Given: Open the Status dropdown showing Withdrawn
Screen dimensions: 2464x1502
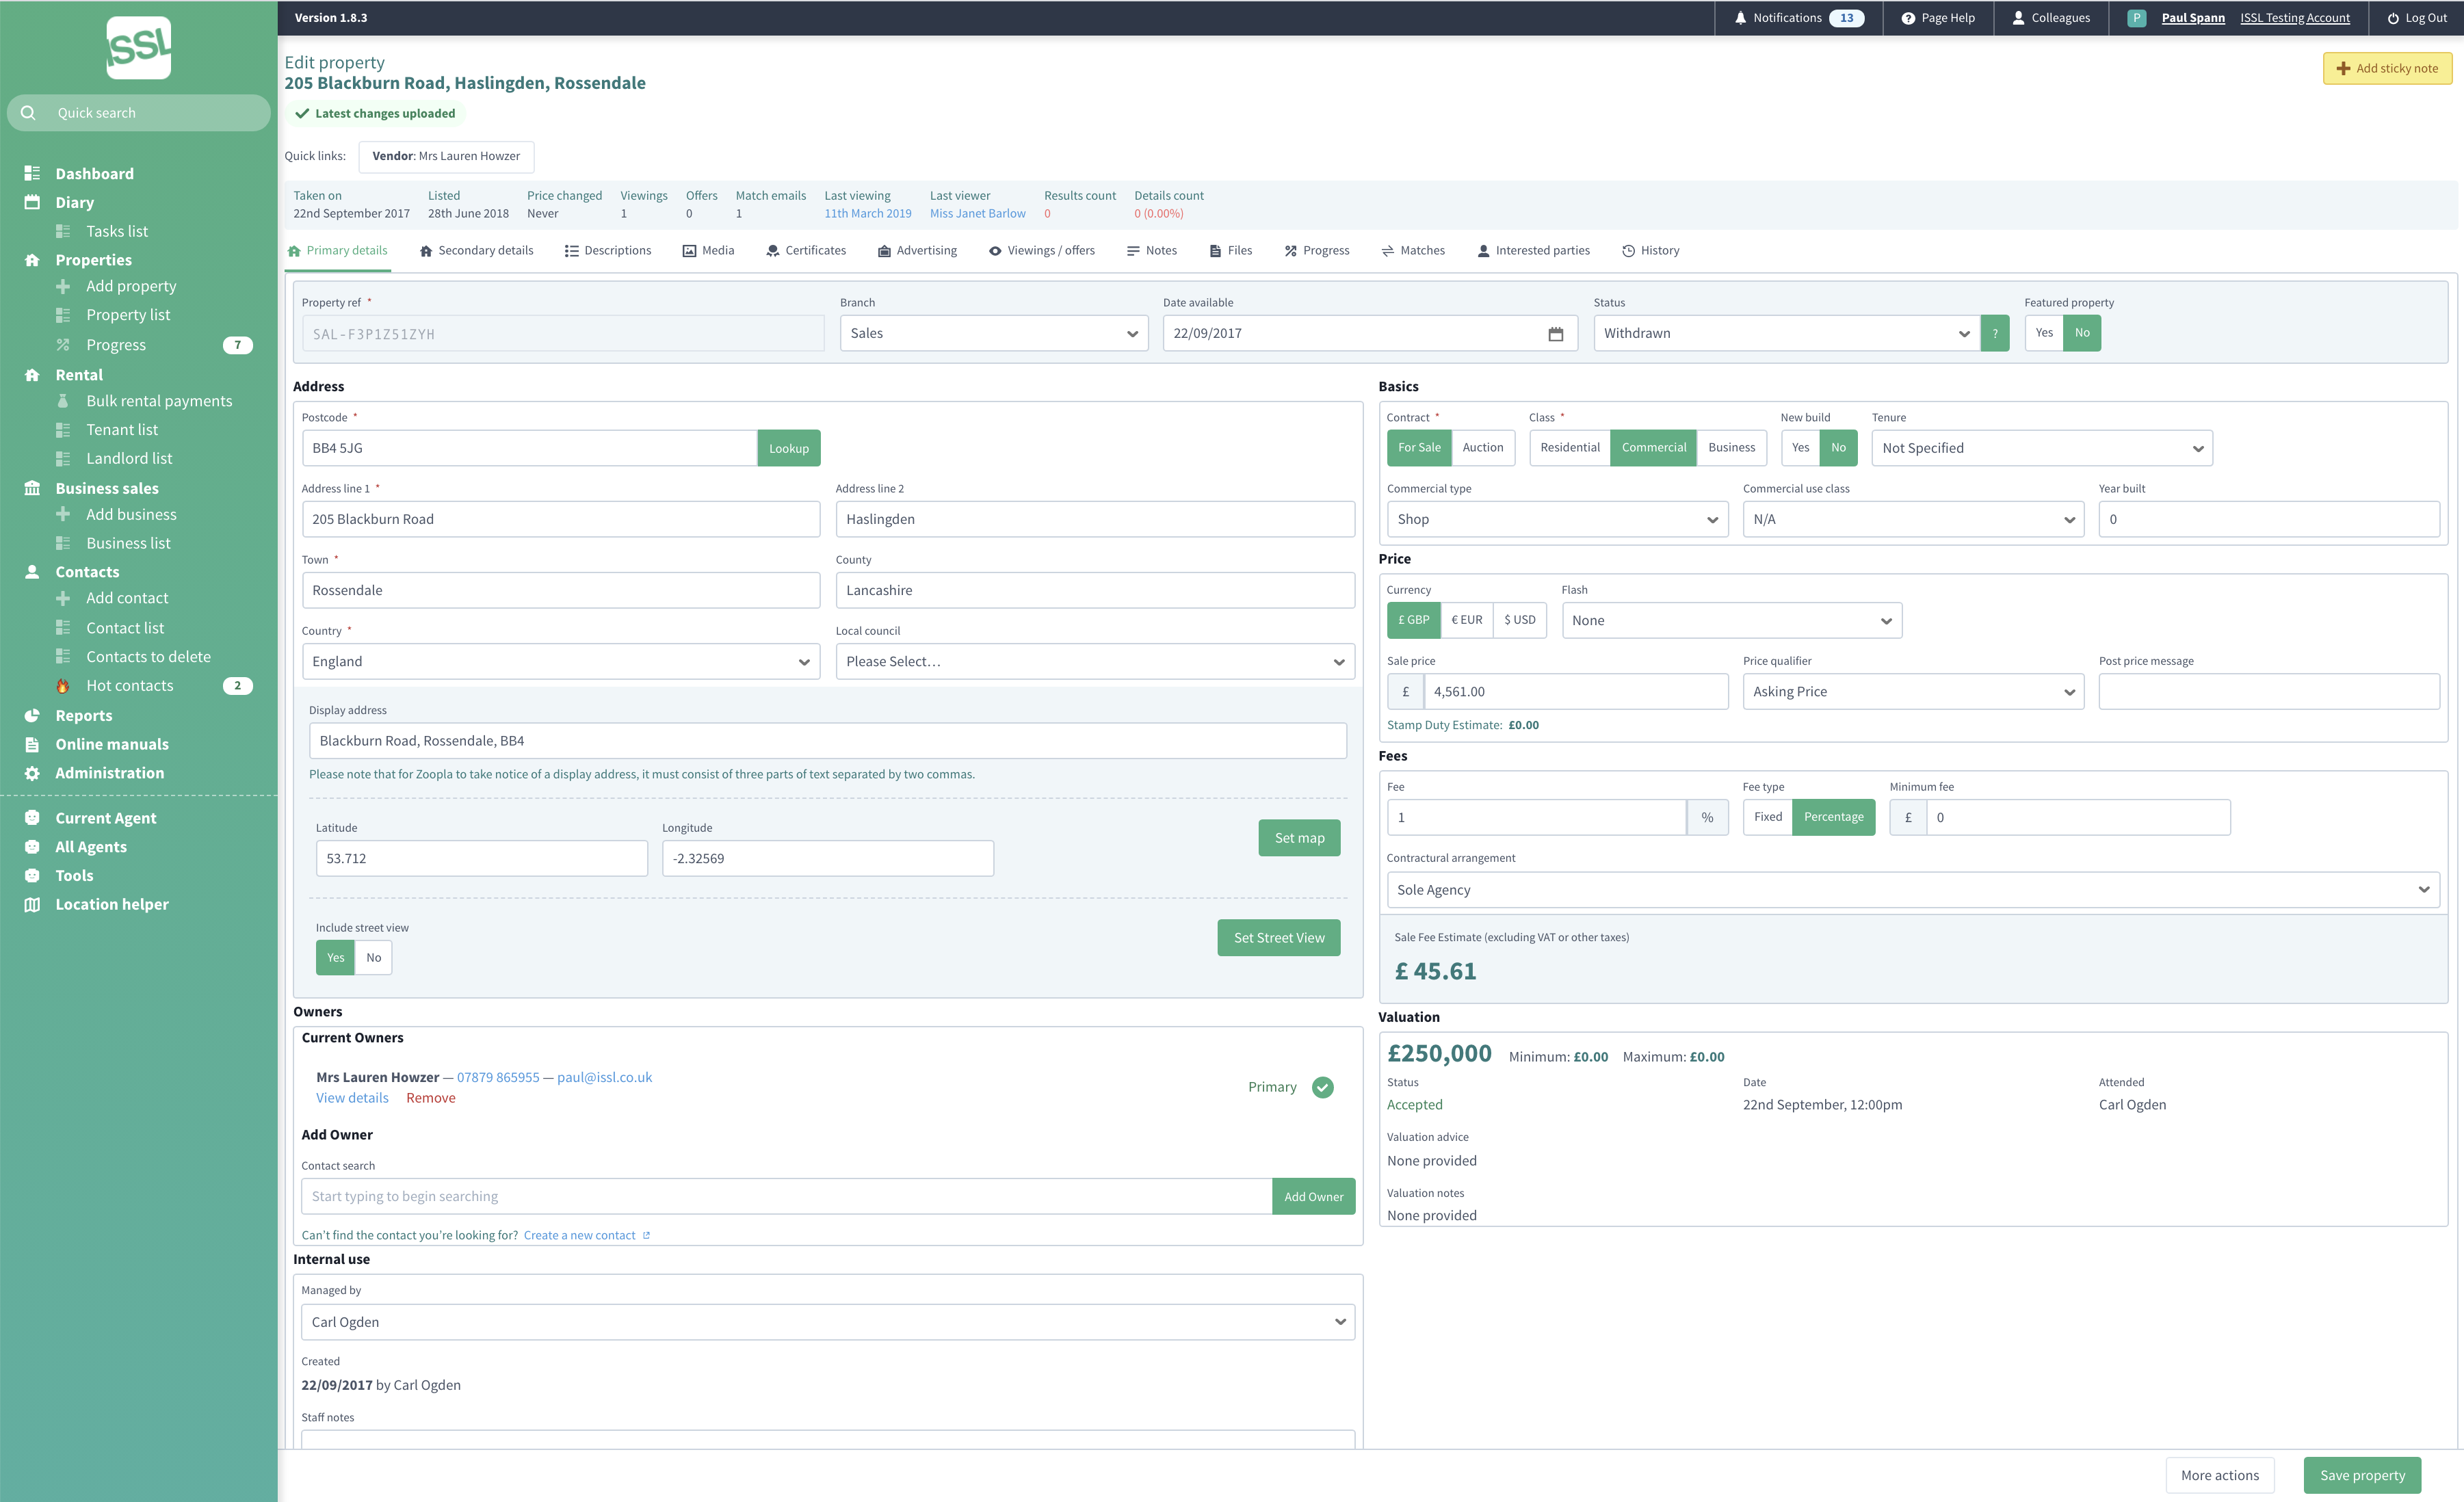Looking at the screenshot, I should pyautogui.click(x=1786, y=334).
